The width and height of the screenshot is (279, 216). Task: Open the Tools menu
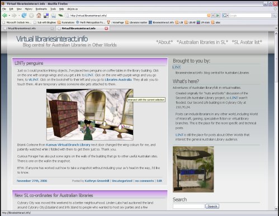(x=53, y=9)
